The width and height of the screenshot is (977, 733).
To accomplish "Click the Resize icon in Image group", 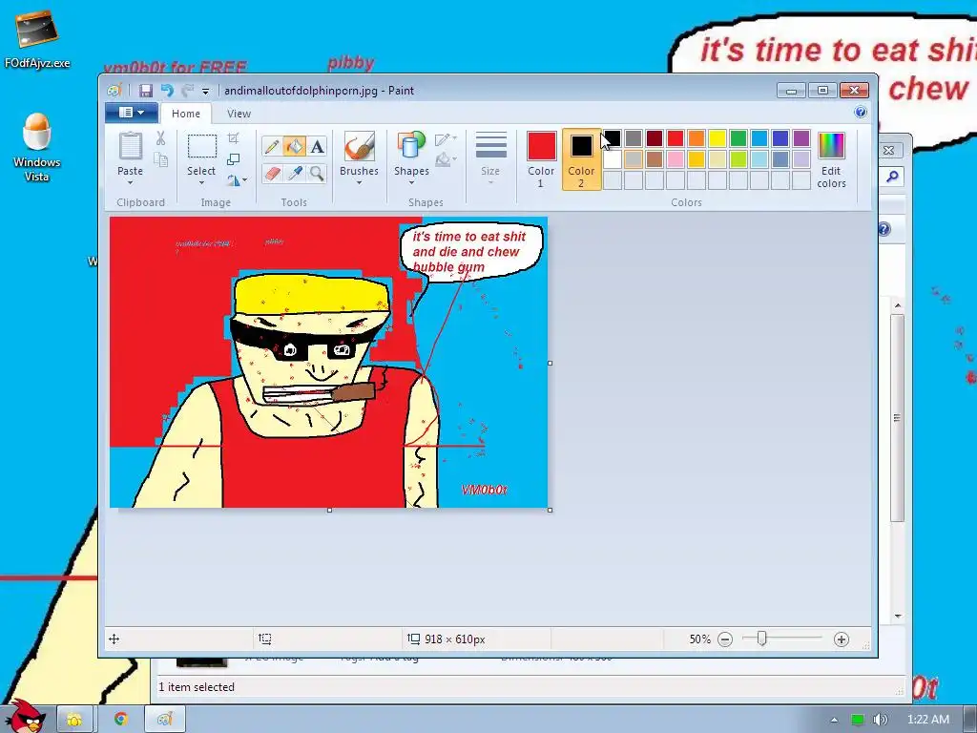I will click(x=234, y=159).
